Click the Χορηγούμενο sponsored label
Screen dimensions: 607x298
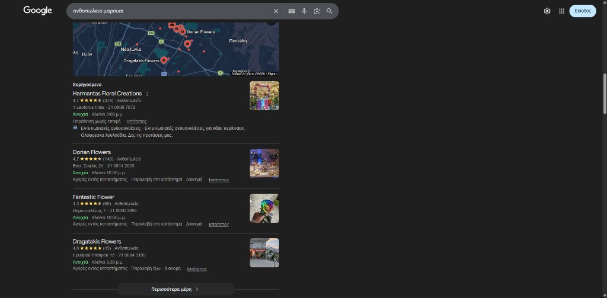tap(87, 84)
